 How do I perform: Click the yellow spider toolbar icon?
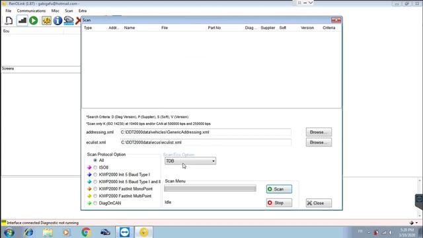[46, 20]
